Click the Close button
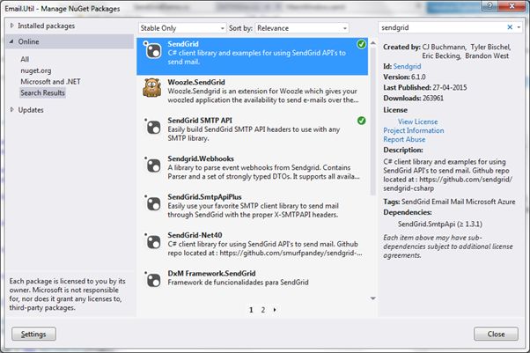This screenshot has height=353, width=530. pos(496,334)
